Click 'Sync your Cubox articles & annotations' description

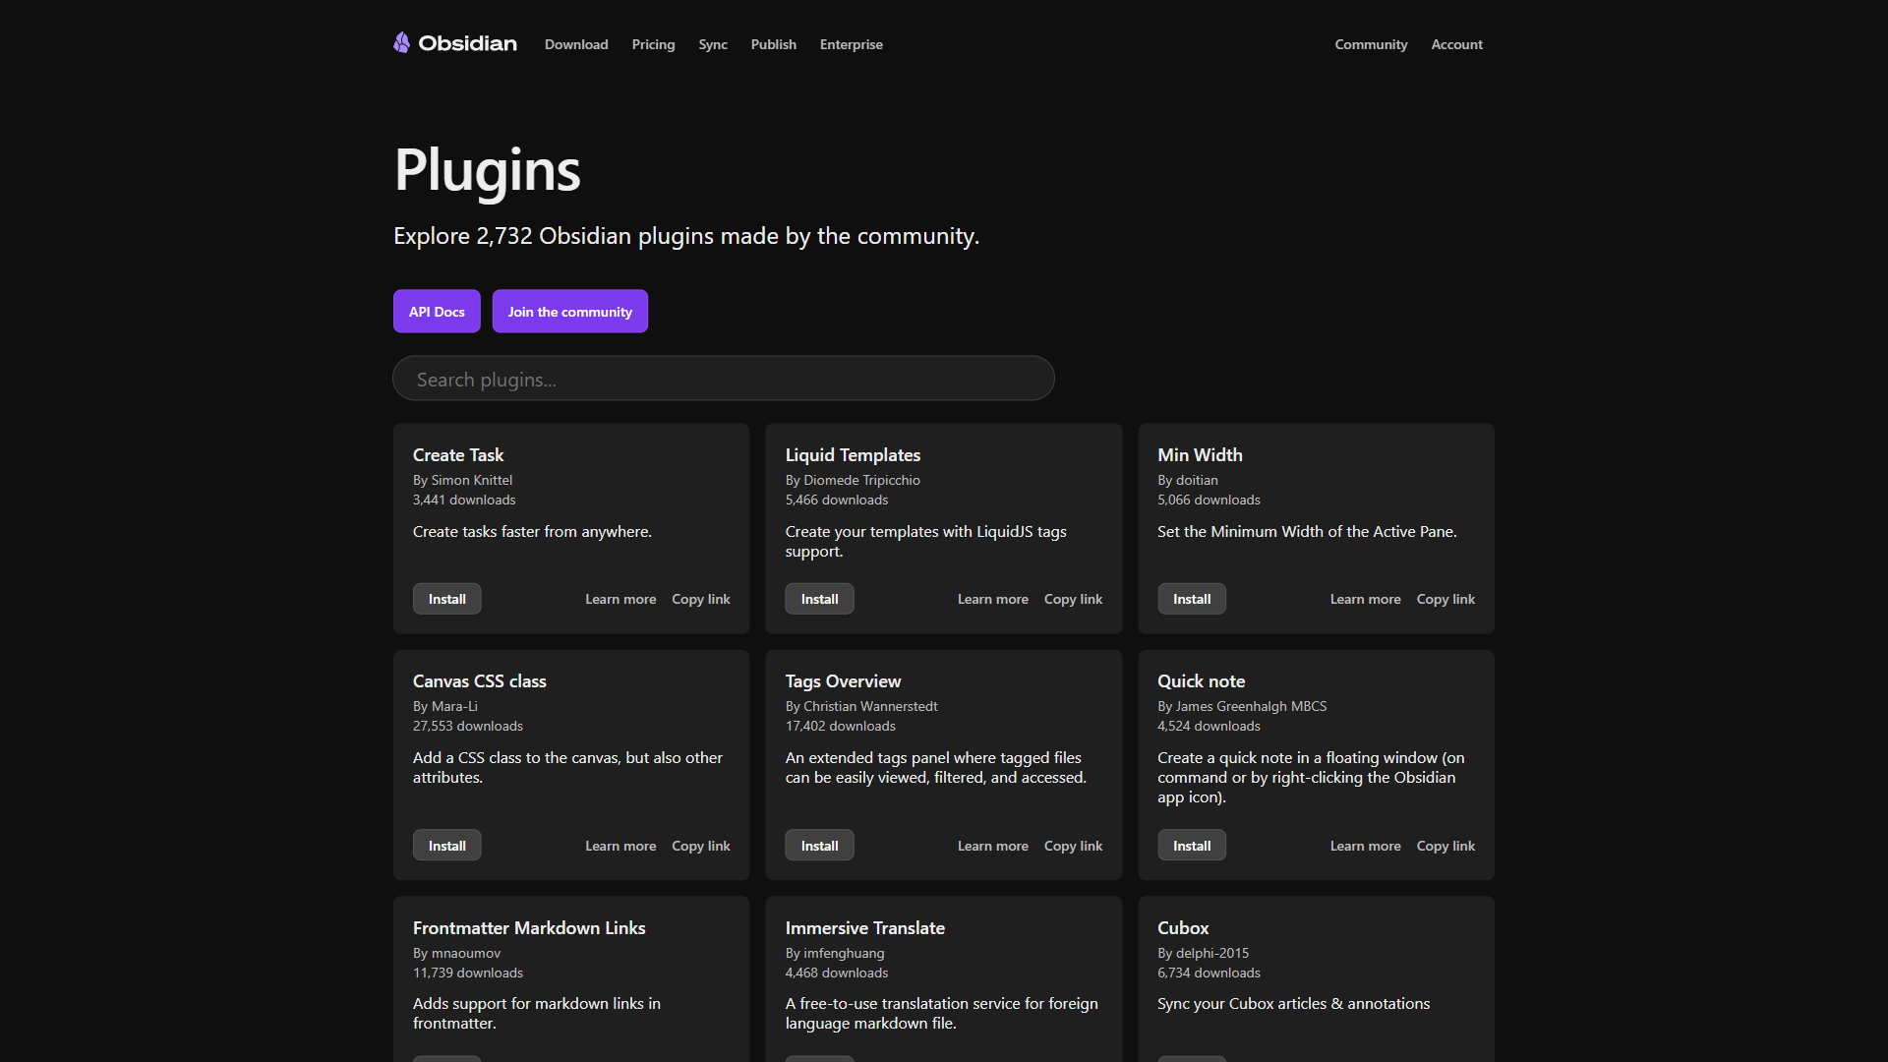[1293, 1003]
